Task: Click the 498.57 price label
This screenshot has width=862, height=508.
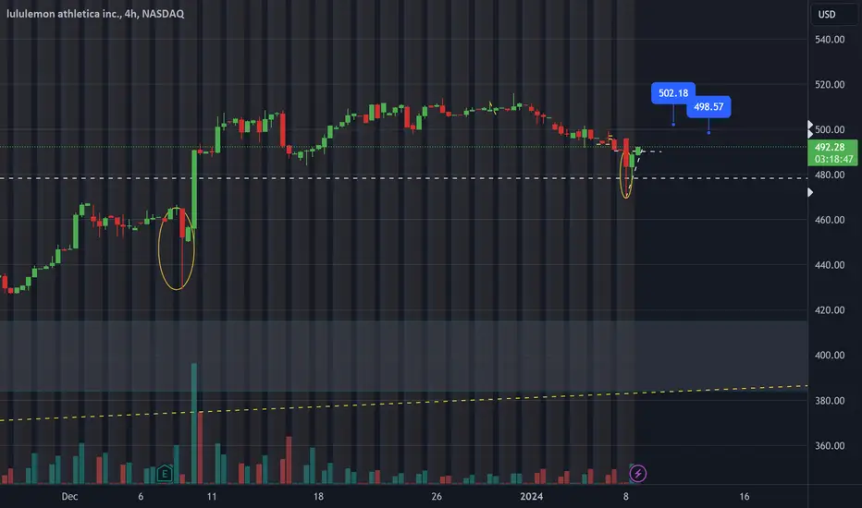Action: tap(708, 106)
